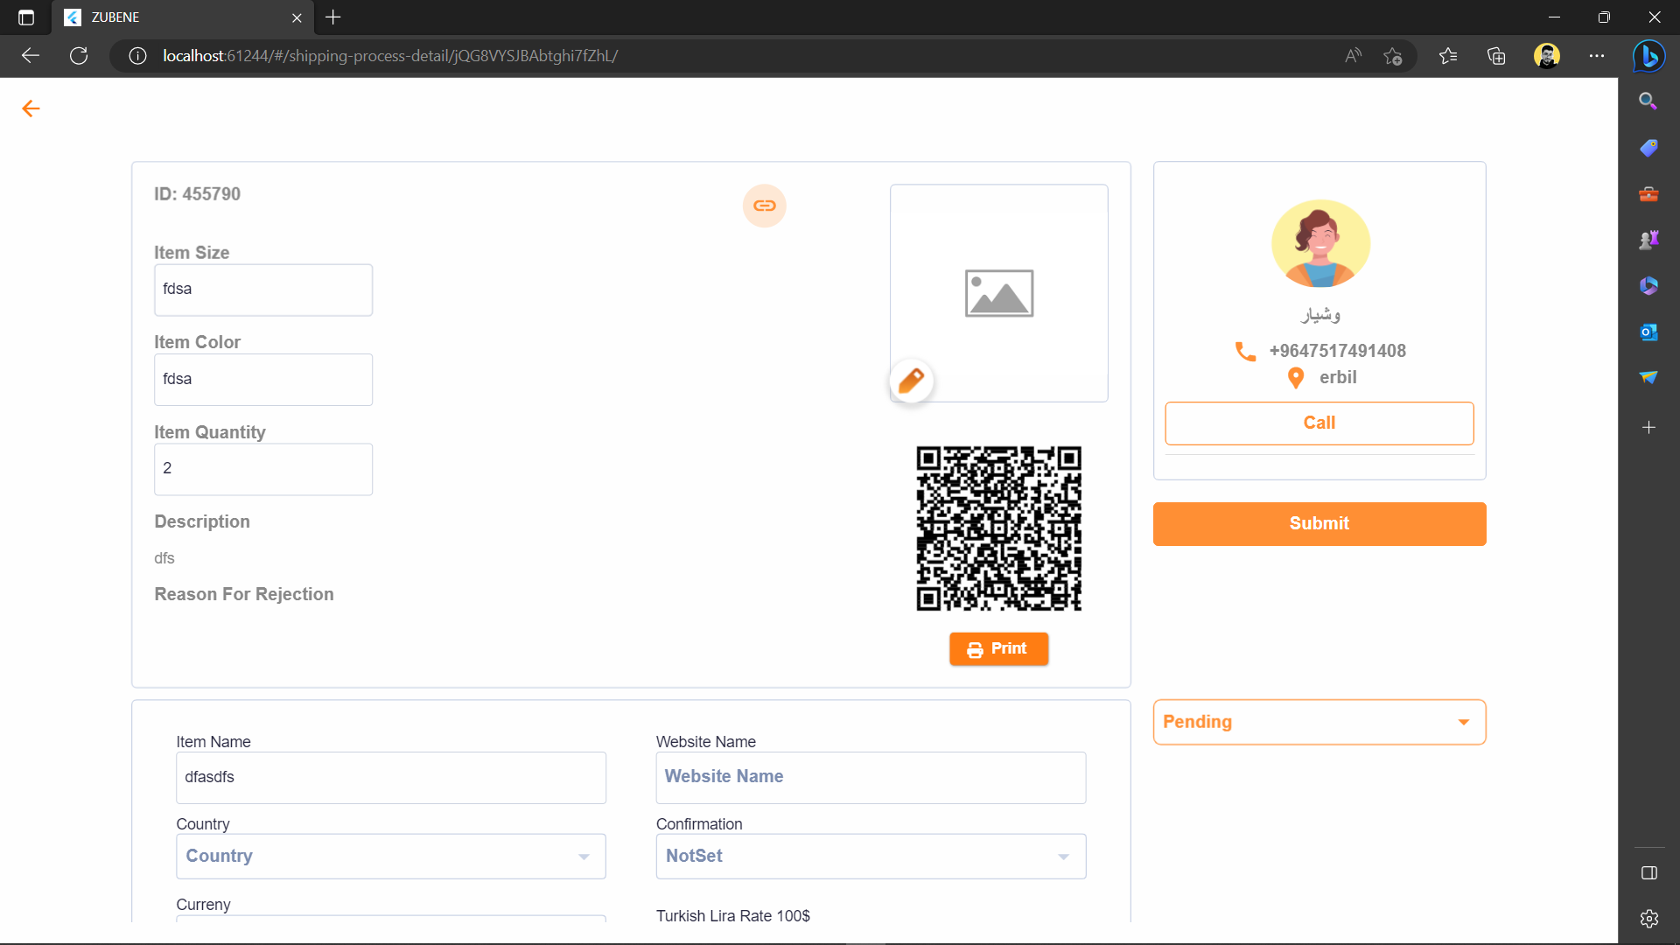Click the Website Name input field

point(870,777)
